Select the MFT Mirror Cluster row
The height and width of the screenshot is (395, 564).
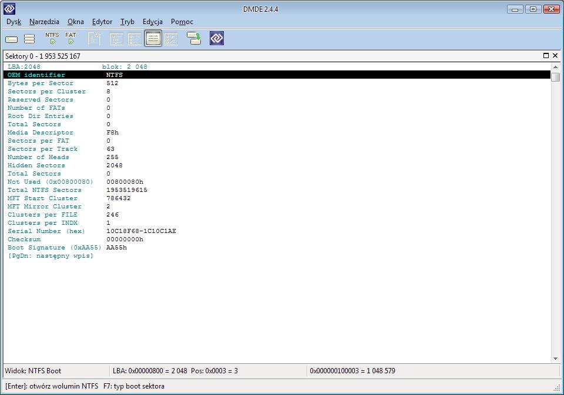pos(277,207)
